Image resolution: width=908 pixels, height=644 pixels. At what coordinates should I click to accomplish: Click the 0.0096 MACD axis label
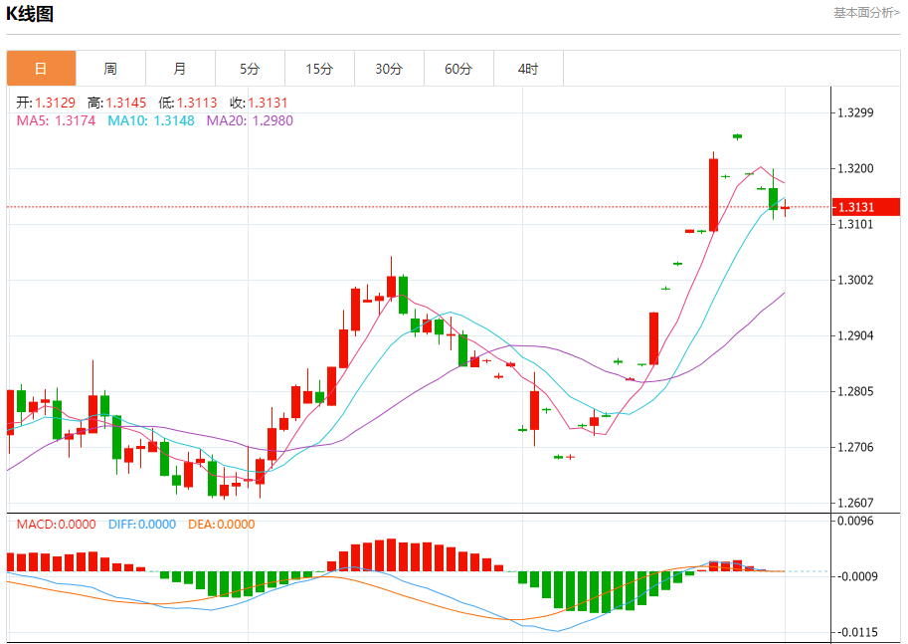pos(855,521)
